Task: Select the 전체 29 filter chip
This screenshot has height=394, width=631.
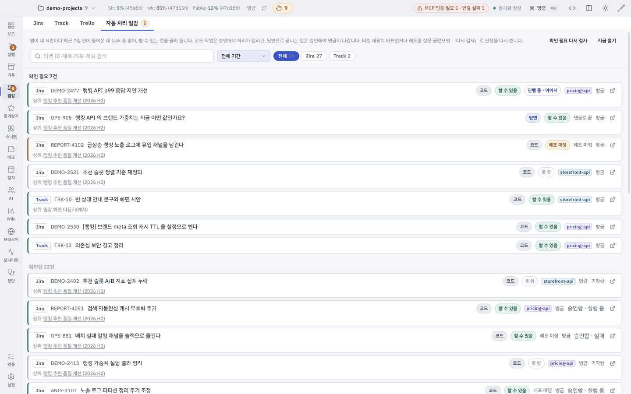Action: click(x=286, y=56)
